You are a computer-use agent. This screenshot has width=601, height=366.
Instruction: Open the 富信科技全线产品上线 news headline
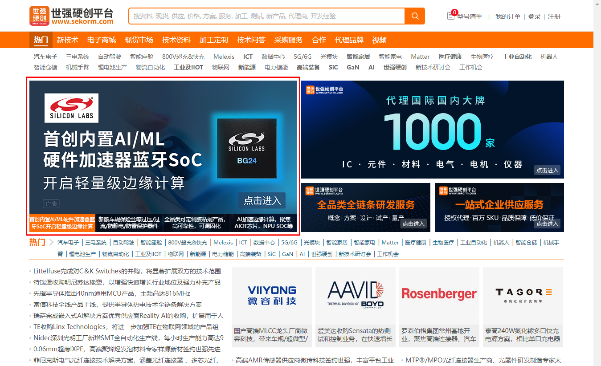[118, 305]
